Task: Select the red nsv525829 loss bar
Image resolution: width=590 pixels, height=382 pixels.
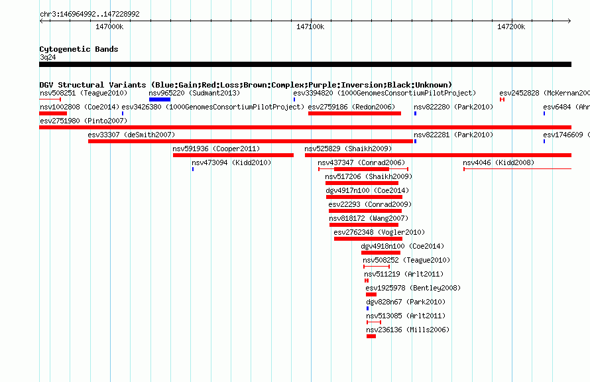Action: 438,155
